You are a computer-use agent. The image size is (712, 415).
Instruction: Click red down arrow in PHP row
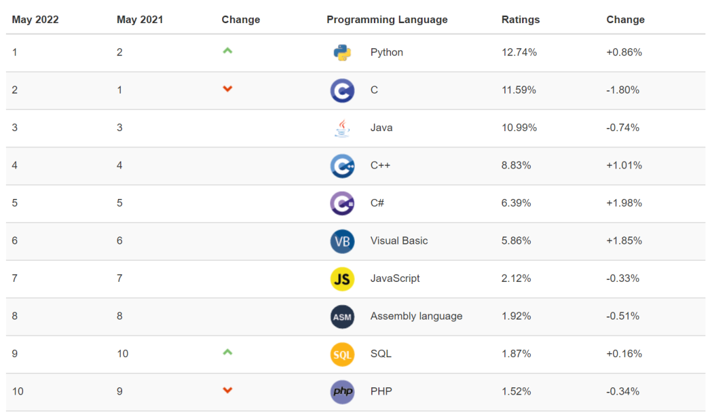tap(227, 390)
